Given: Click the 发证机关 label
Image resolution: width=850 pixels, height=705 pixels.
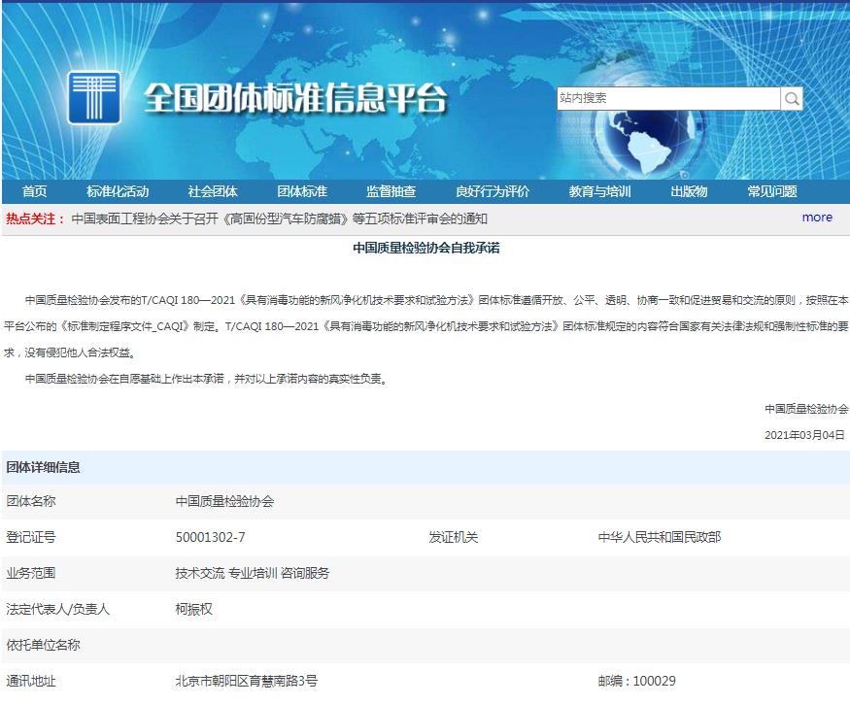Looking at the screenshot, I should click(x=454, y=537).
